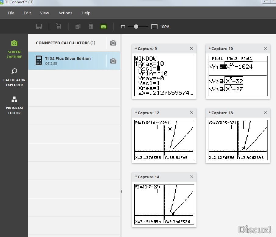The height and width of the screenshot is (237, 276).
Task: Close Capture 13 with its X
Action: point(265,113)
